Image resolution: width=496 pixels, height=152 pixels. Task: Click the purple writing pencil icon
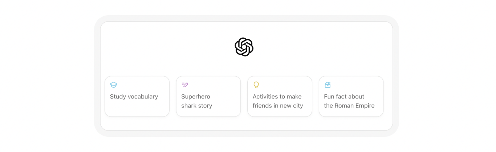coord(185,85)
